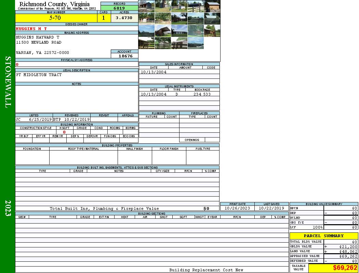
Task: Click the reviewed date 10/22/2019 field
Action: (77, 120)
